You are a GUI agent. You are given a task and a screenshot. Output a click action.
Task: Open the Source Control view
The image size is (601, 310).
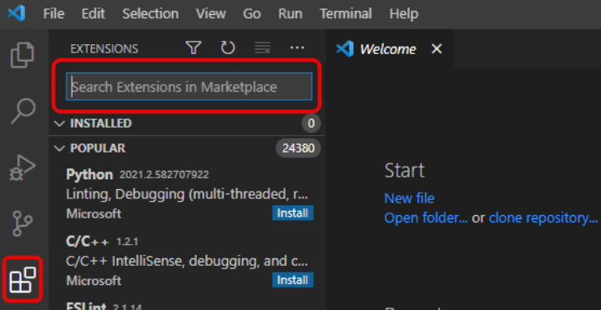click(23, 223)
